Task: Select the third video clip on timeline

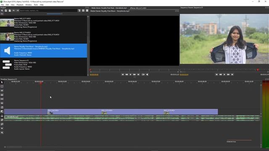Action: click(191, 112)
